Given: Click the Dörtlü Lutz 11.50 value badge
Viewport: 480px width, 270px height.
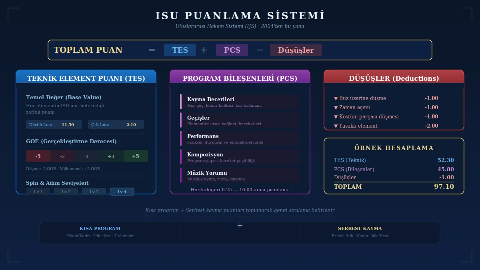Looking at the screenshot, I should coord(54,124).
